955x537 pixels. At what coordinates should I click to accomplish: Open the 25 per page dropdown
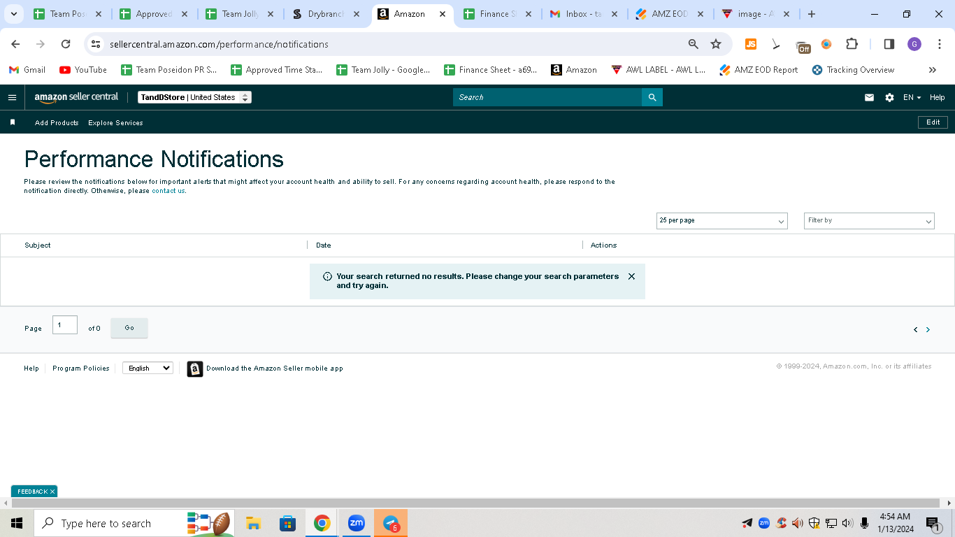[x=722, y=221]
